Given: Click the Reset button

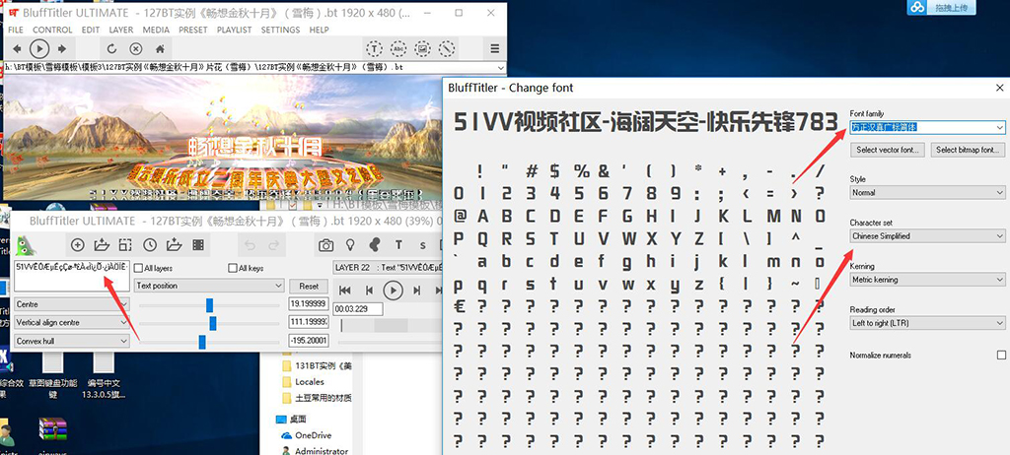Looking at the screenshot, I should pos(309,286).
